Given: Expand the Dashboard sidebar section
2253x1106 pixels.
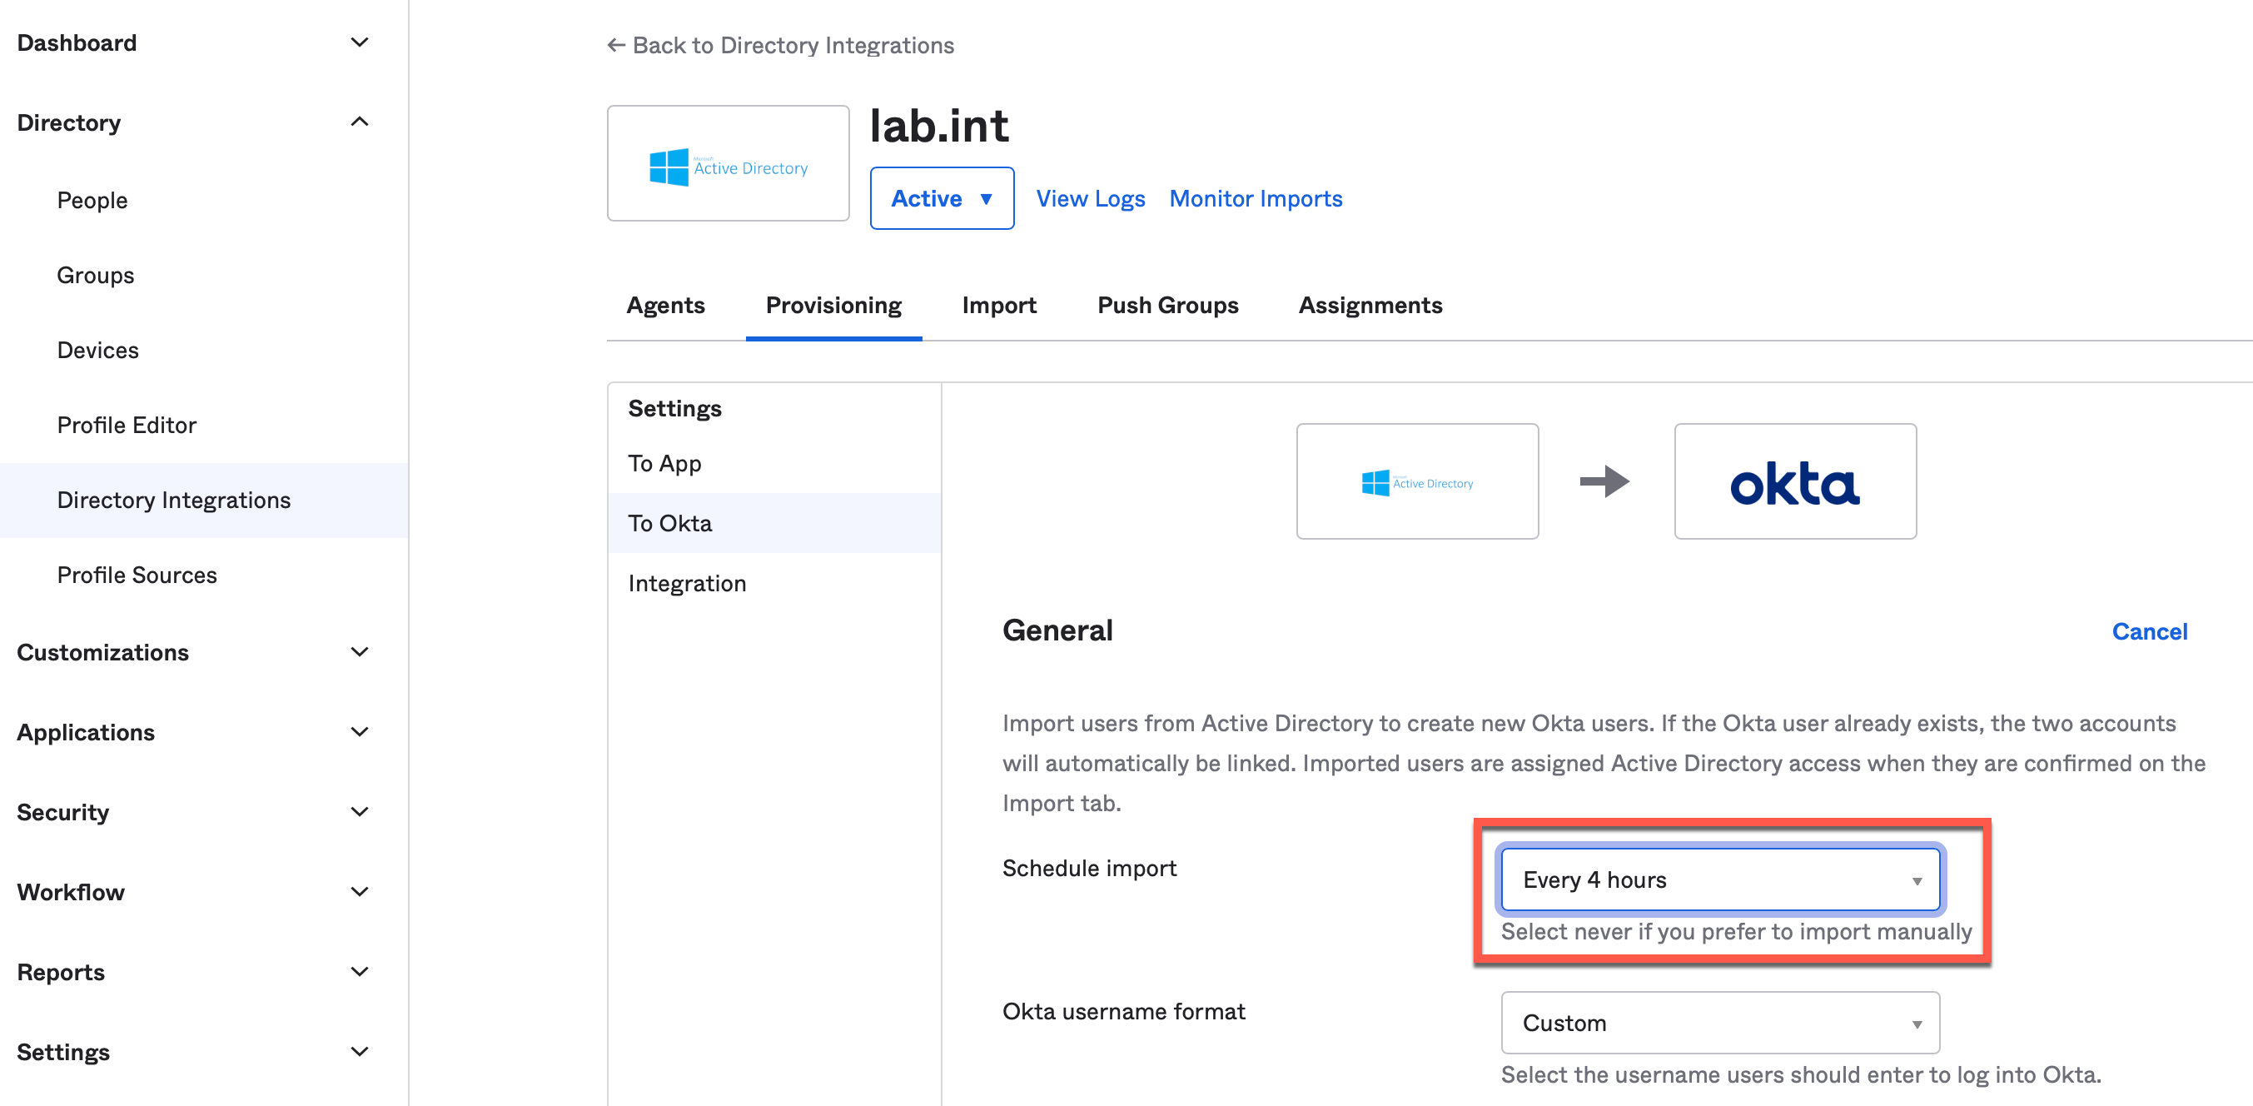Looking at the screenshot, I should tap(360, 42).
